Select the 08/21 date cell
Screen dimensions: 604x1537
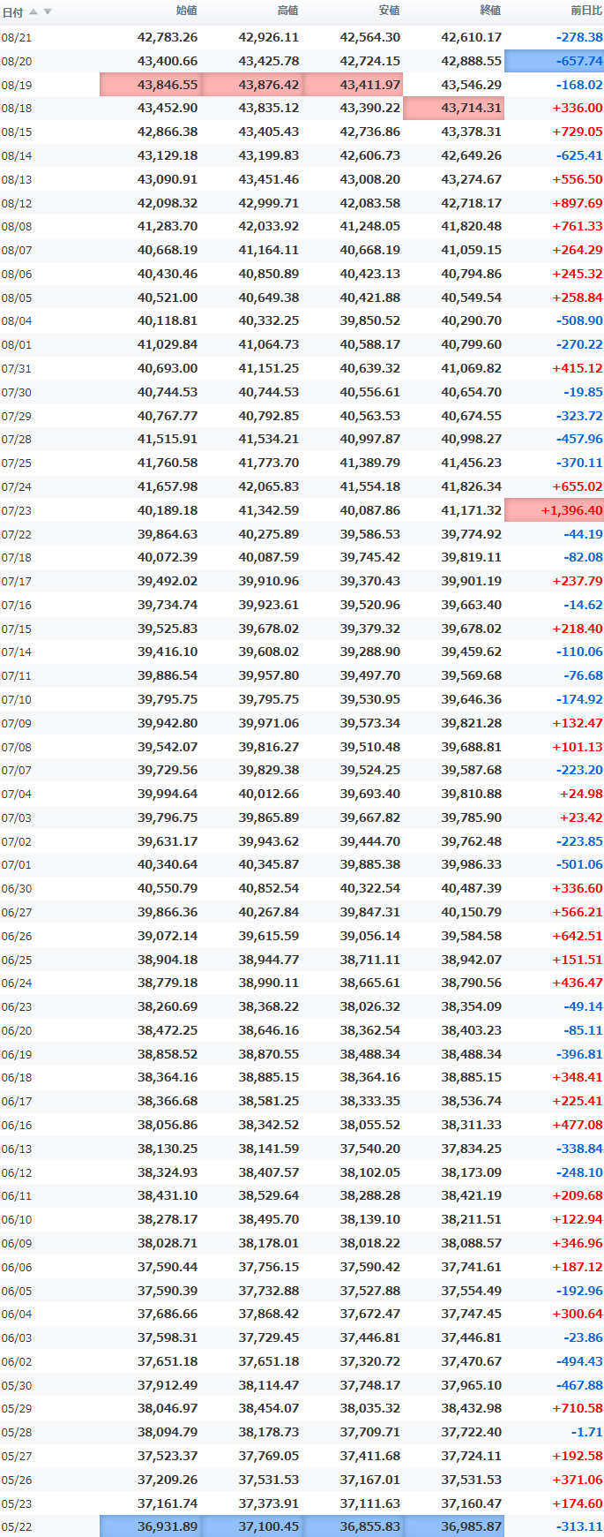click(16, 37)
